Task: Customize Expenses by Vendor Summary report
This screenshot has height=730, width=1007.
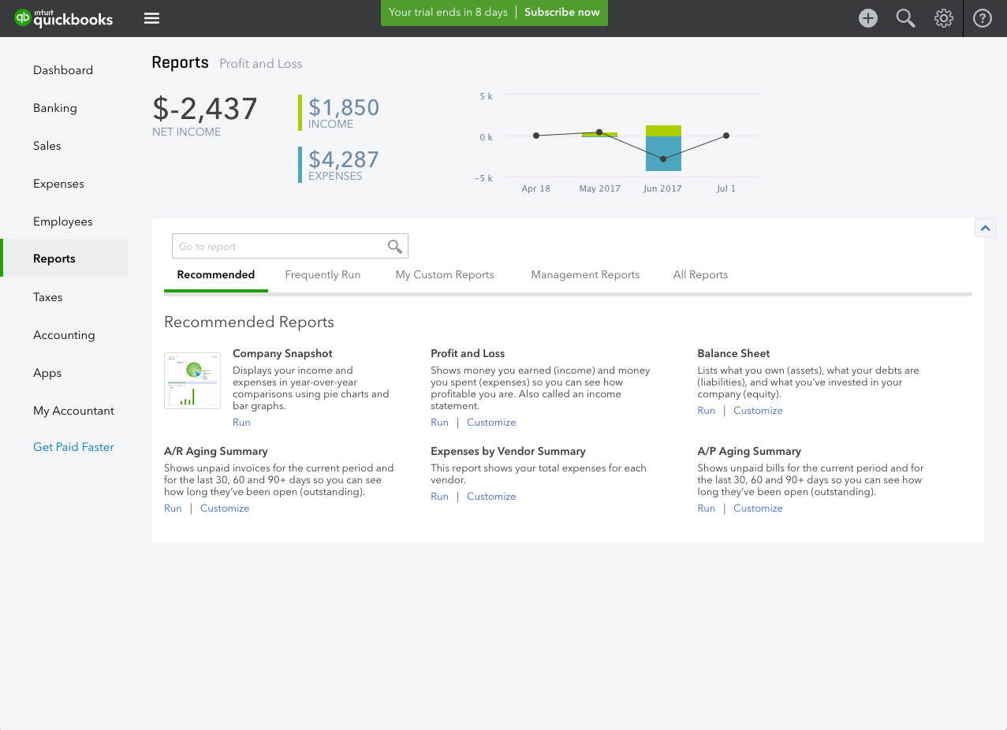Action: (x=491, y=497)
